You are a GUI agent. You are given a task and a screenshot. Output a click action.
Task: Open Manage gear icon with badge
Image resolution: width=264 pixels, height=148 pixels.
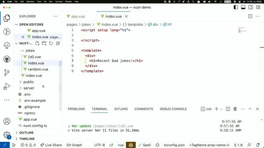click(7, 135)
